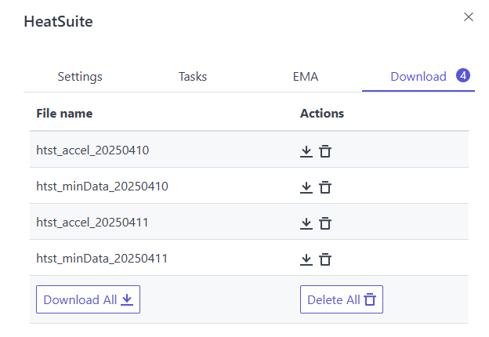Select the Download tab
This screenshot has height=337, width=489.
418,77
